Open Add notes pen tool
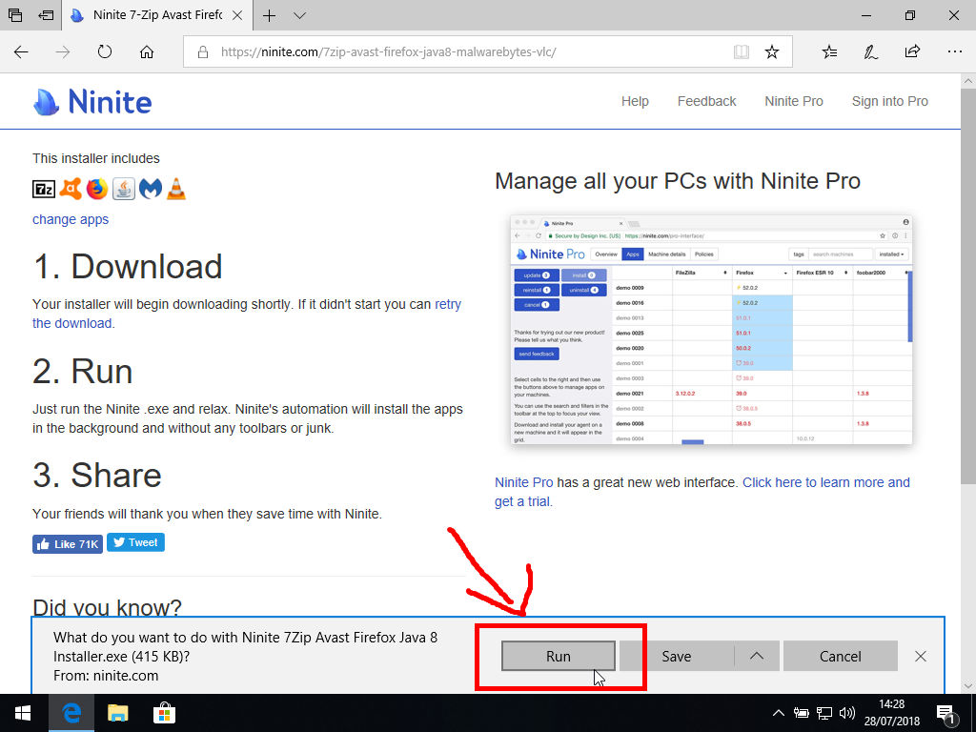The height and width of the screenshot is (732, 976). (871, 51)
